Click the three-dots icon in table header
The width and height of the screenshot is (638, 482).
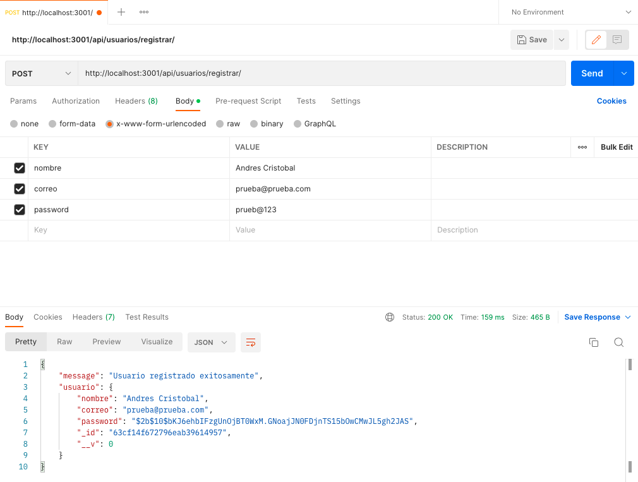click(582, 147)
